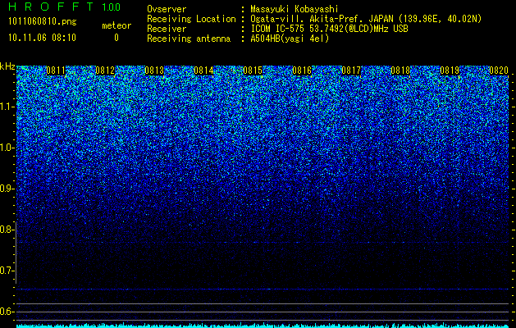Click the 0813 time marker
Viewport: 516px width, 328px height.
tap(154, 71)
